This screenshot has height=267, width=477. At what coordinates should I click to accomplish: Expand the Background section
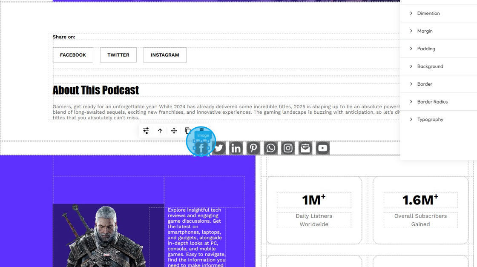438,66
